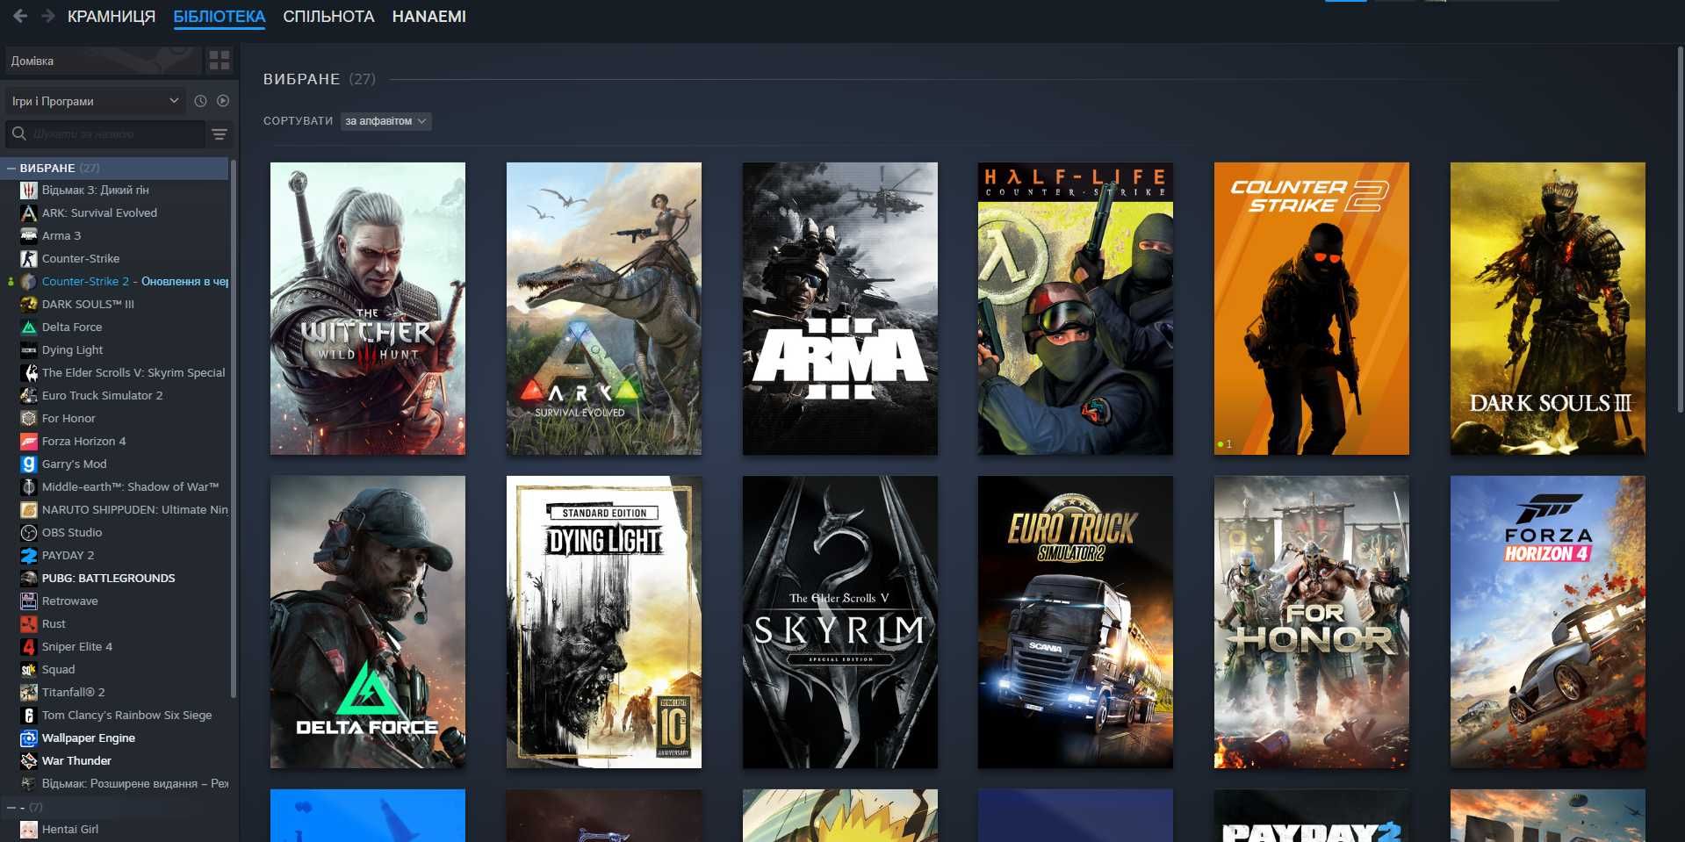Click the Counter-Strike 2 sidebar icon
Screen dimensions: 1685x842
29,281
